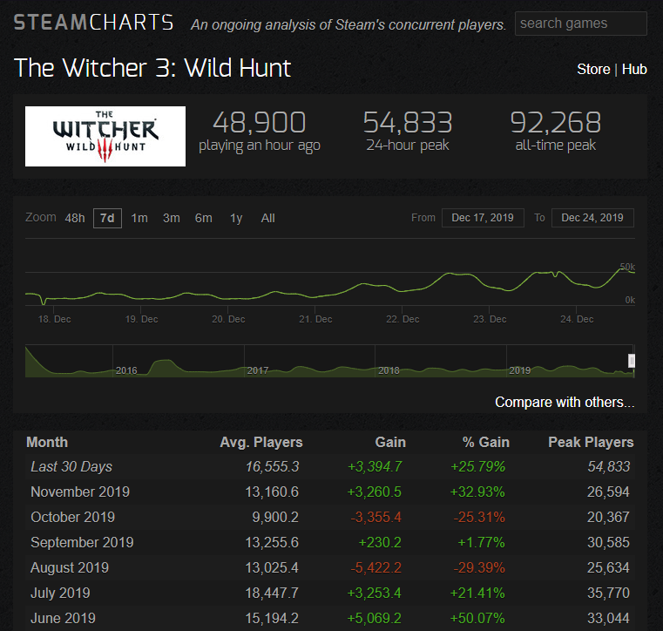Screen dimensions: 663x631
Task: Click the 16,555.3 average players value
Action: pos(272,467)
